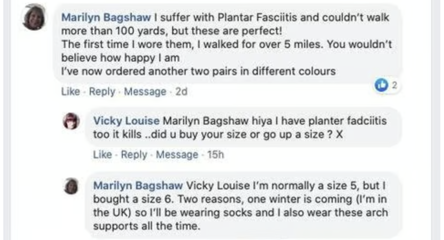Image resolution: width=444 pixels, height=240 pixels.
Task: Open Marilyn Bagshaw's top profile picture
Action: (35, 18)
